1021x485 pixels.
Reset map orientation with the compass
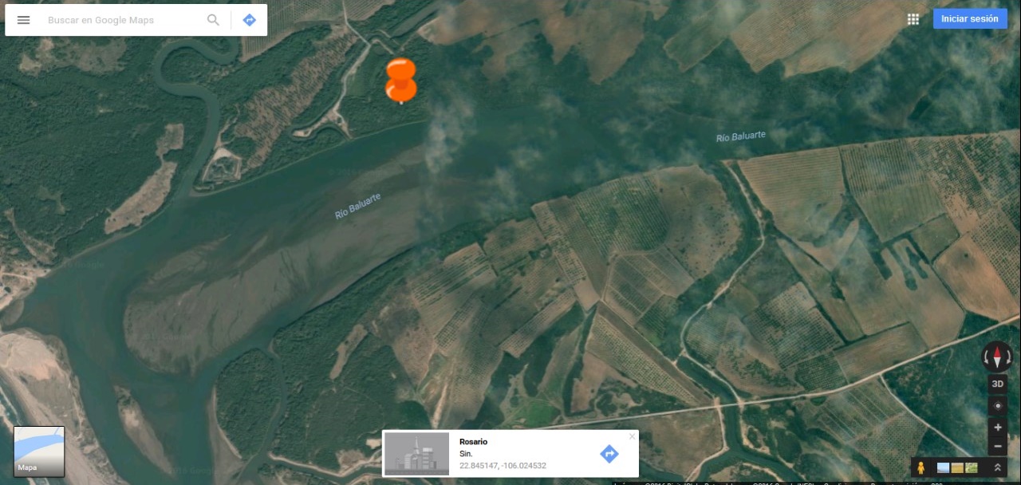(997, 357)
